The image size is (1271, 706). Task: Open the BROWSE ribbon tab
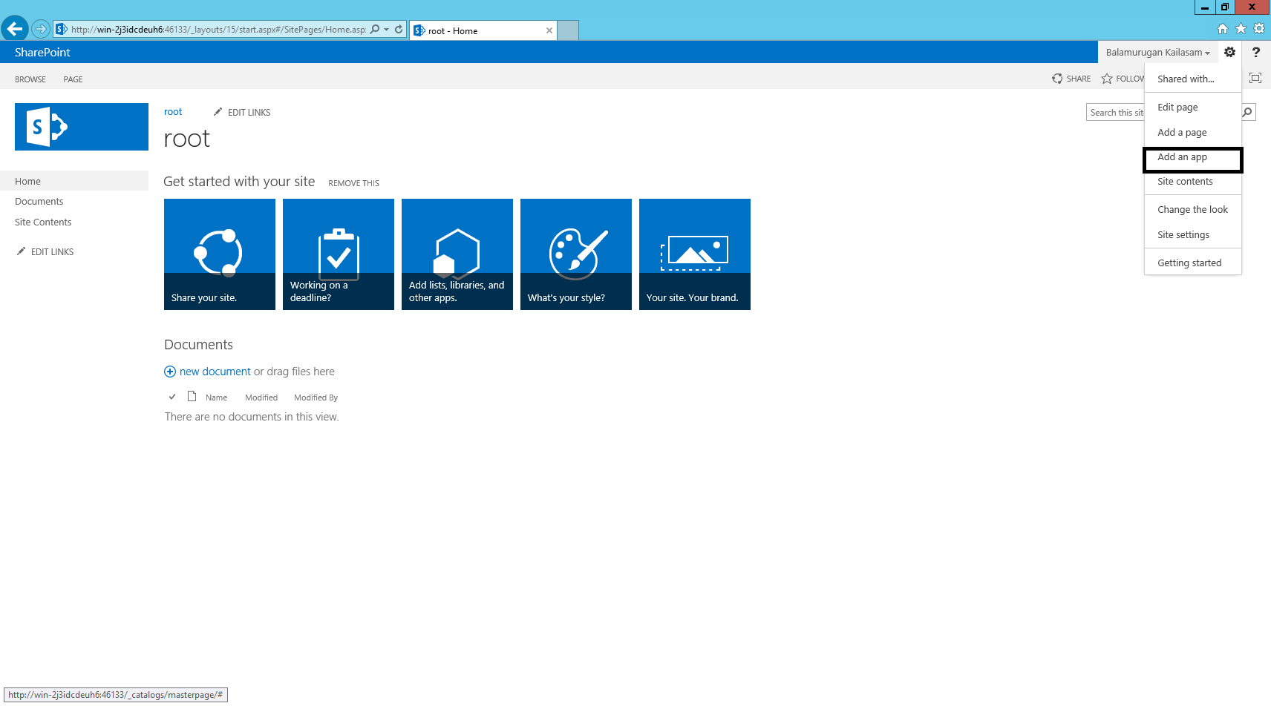(x=30, y=79)
